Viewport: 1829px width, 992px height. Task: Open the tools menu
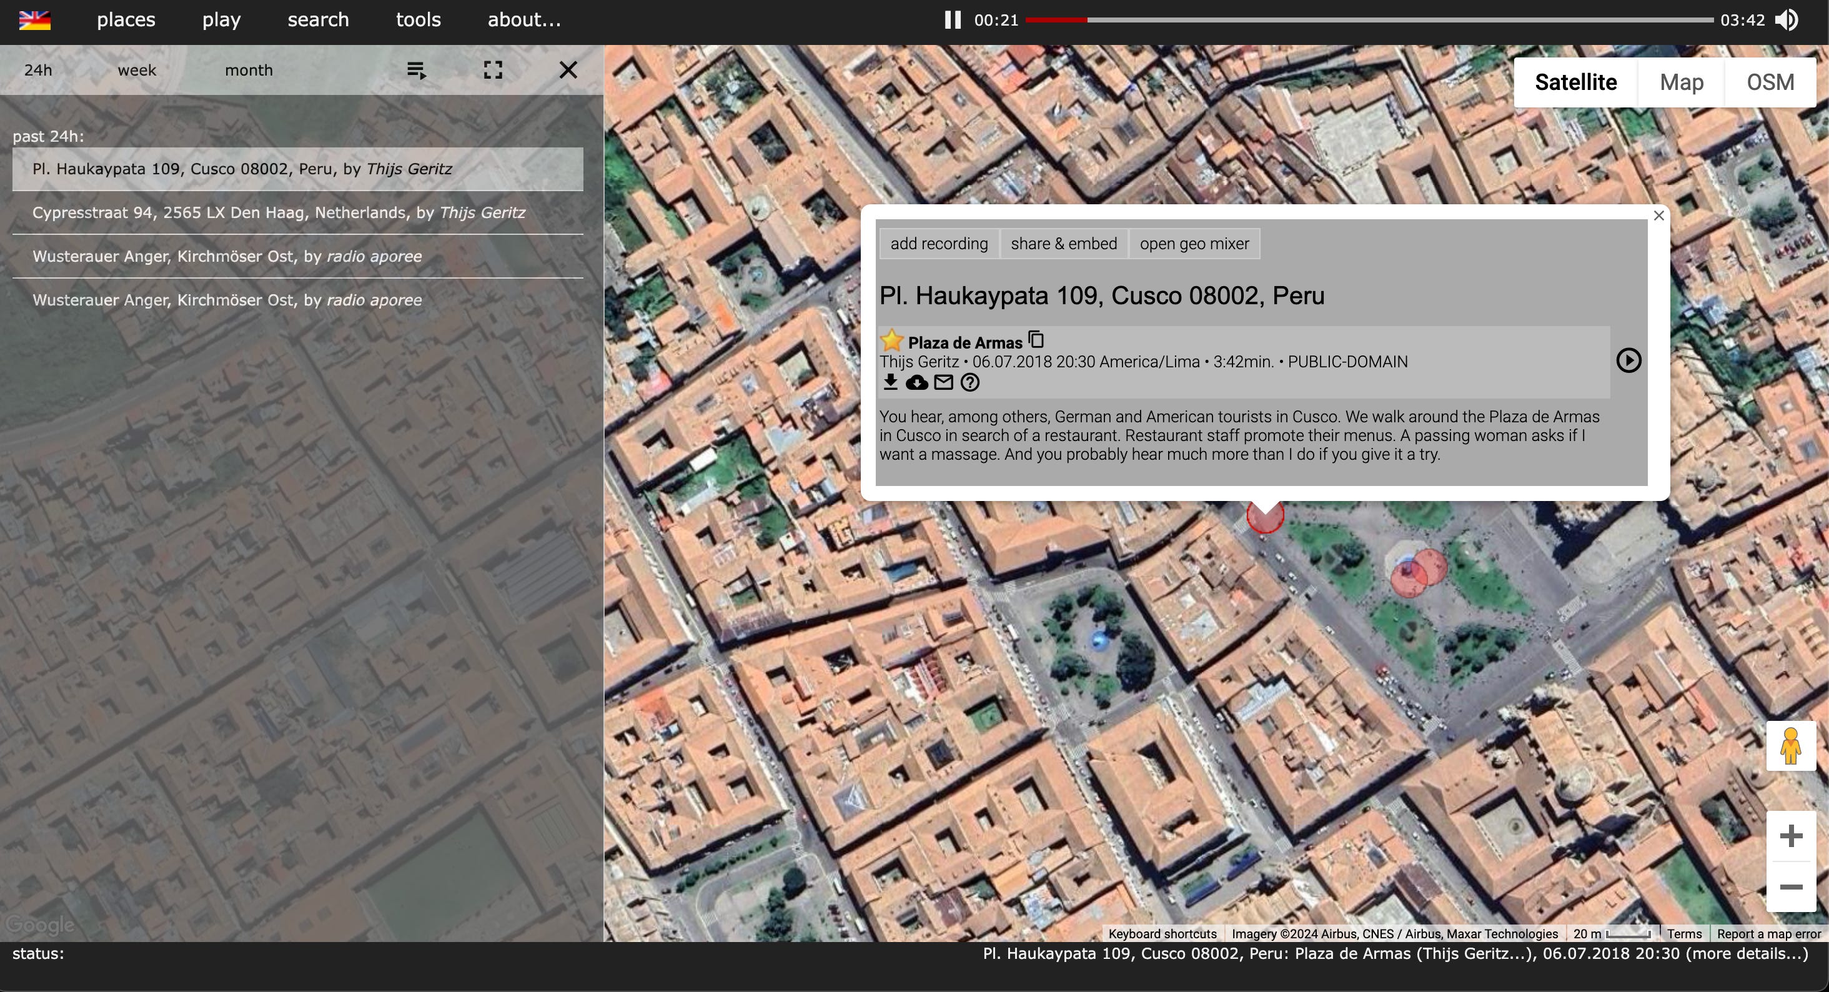click(418, 20)
